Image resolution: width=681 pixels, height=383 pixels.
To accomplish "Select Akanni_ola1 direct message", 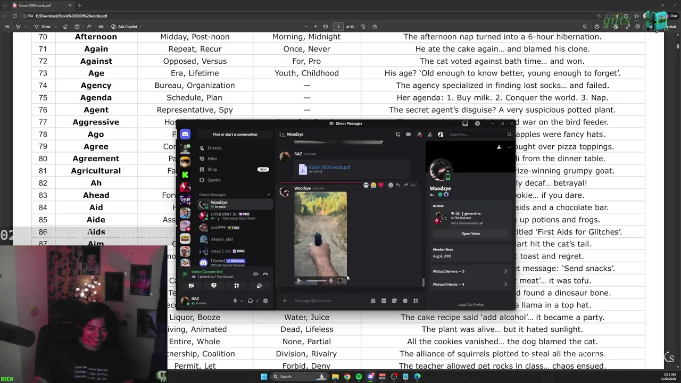I will tap(235, 239).
